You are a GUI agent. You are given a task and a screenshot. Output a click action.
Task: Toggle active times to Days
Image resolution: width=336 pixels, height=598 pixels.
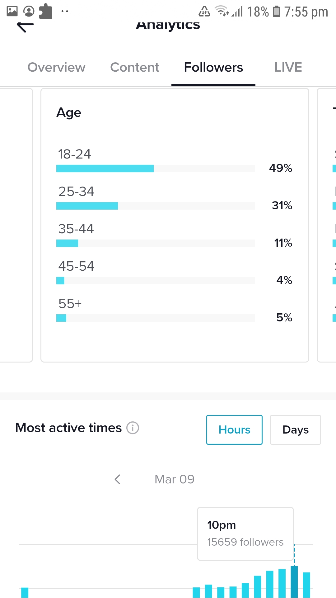[x=296, y=430]
